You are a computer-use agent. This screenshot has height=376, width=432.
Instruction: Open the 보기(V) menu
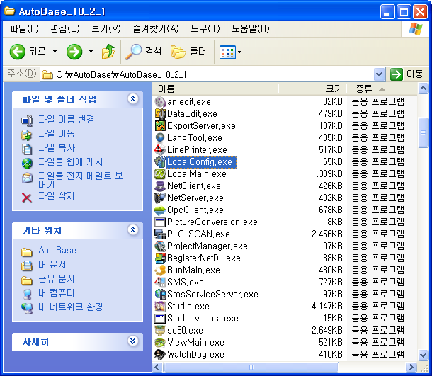tap(106, 28)
